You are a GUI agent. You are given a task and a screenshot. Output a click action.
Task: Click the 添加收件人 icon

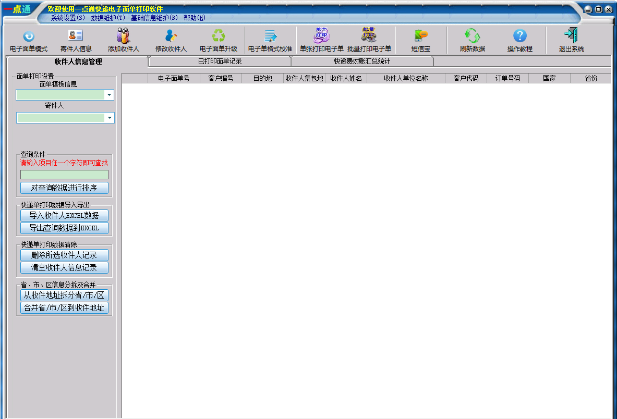[x=124, y=36]
